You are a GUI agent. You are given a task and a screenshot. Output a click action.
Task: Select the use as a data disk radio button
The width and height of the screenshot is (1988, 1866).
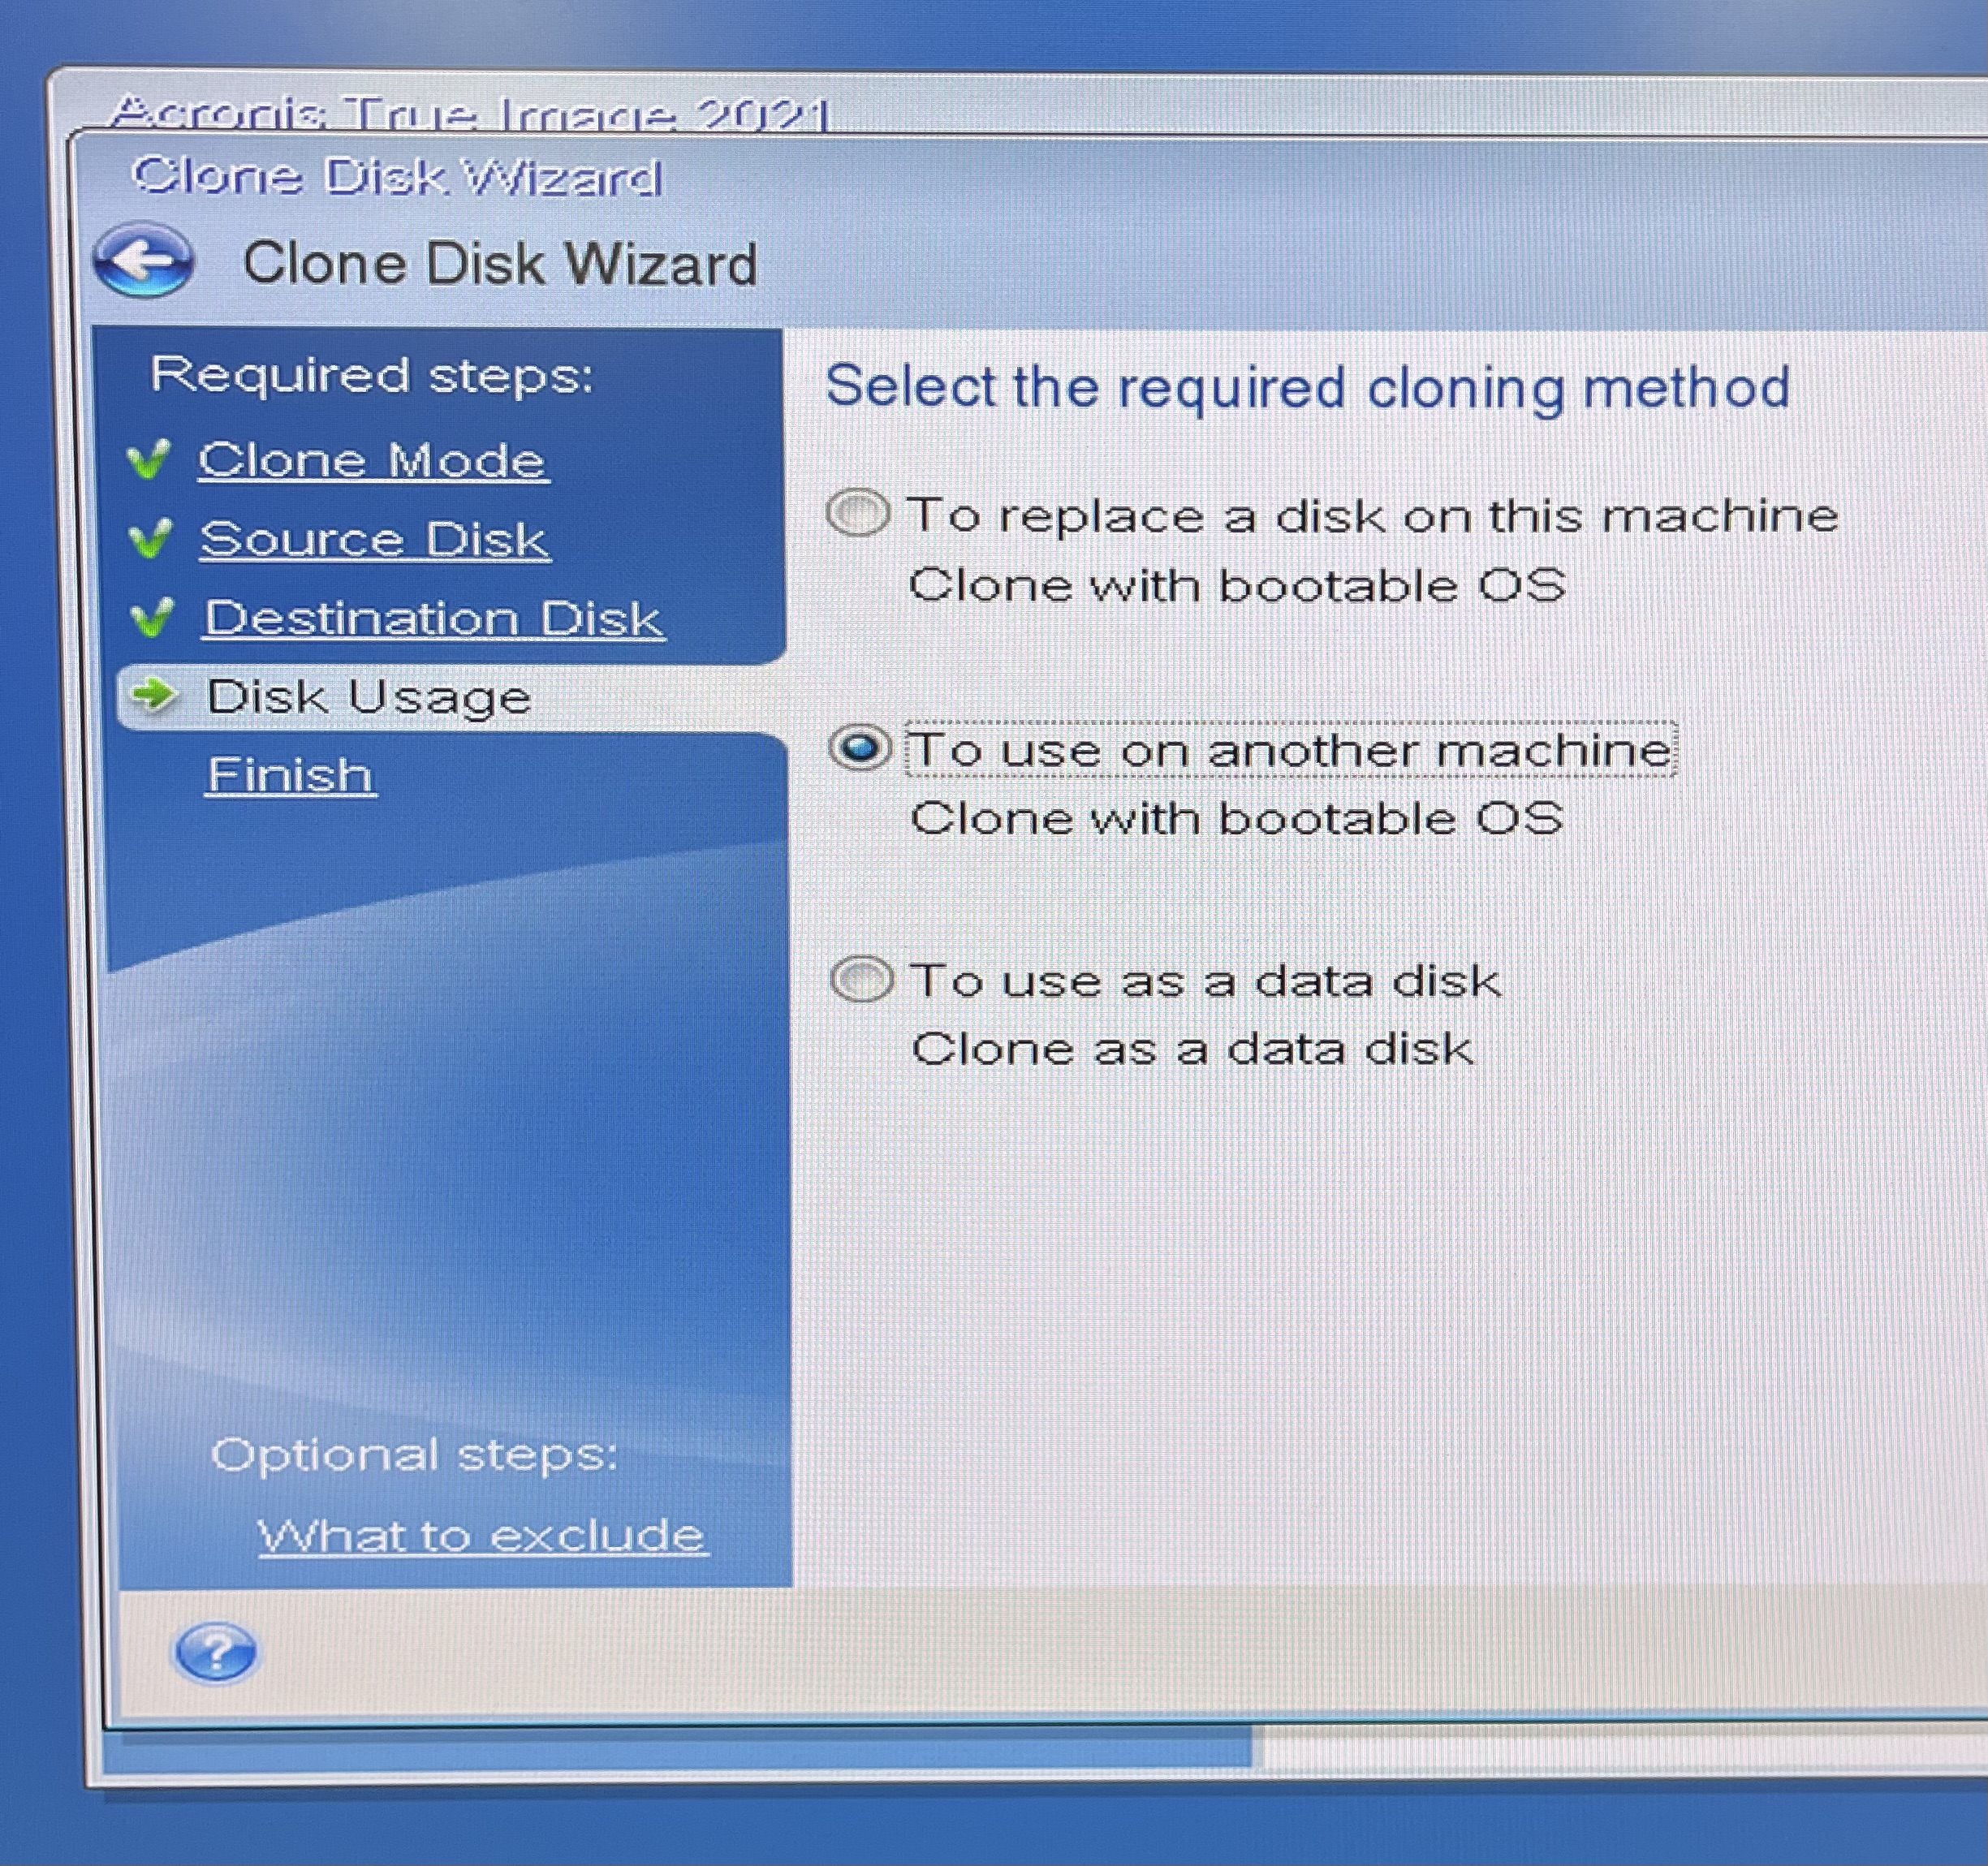(x=861, y=979)
